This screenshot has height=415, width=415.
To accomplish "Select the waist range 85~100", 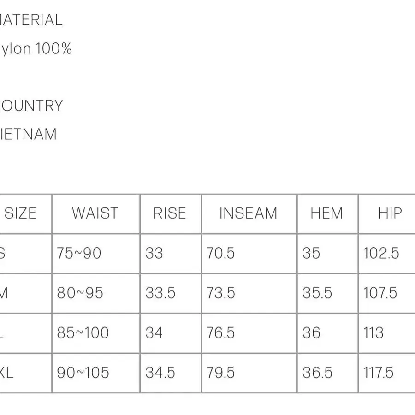I will (83, 333).
